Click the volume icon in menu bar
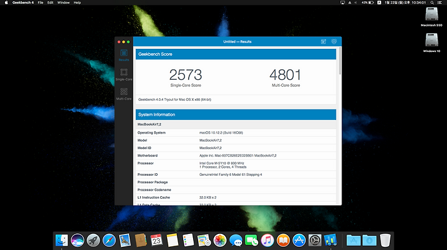447x250 pixels. [356, 2]
